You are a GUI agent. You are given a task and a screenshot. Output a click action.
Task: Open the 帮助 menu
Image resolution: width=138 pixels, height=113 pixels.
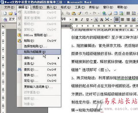pyautogui.click(x=122, y=7)
